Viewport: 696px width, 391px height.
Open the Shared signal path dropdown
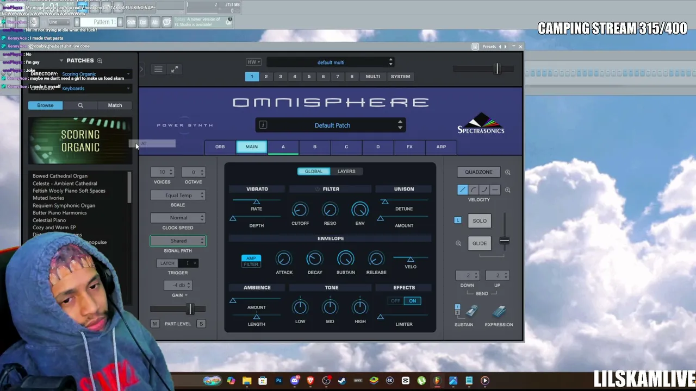(178, 241)
